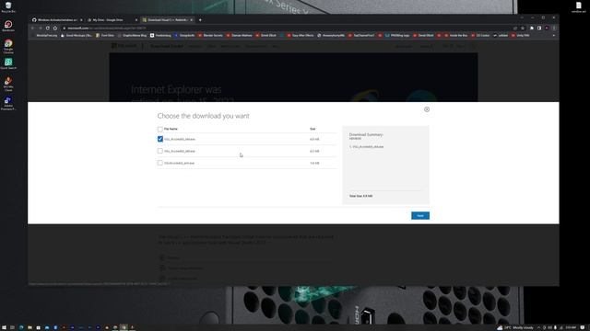Open the Blender Secrets bookmark
590x331 pixels.
(x=210, y=35)
